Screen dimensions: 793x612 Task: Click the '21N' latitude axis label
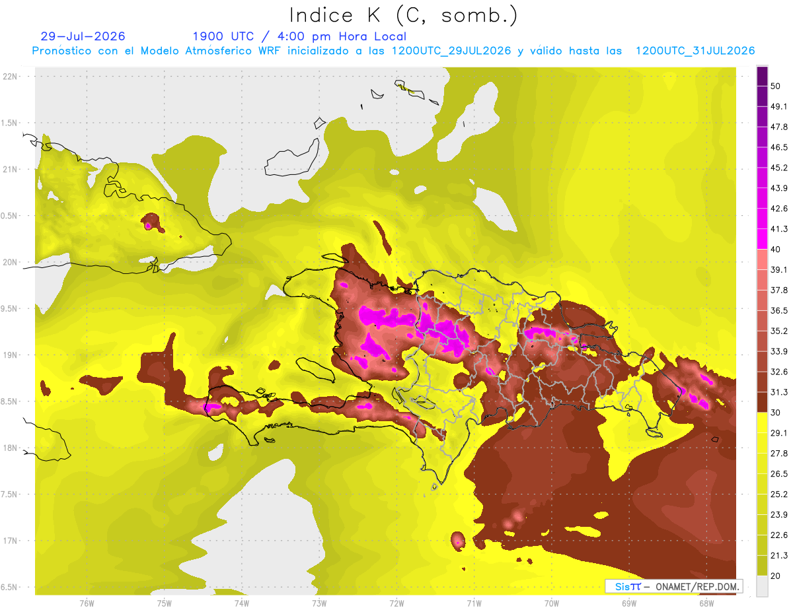tap(11, 169)
